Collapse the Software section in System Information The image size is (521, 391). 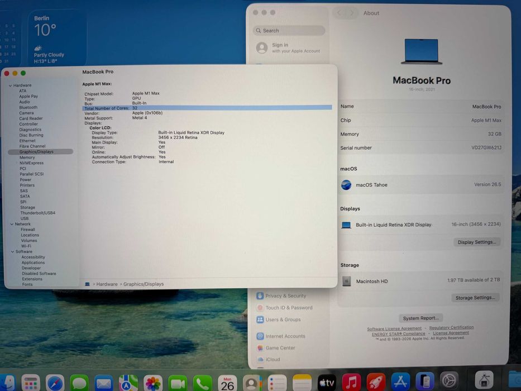[x=13, y=252]
